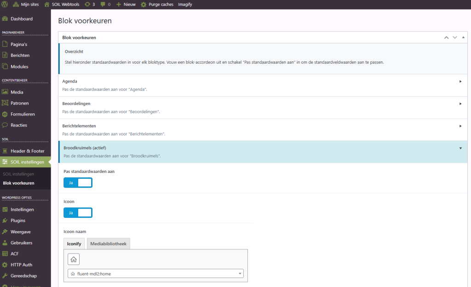Image resolution: width=471 pixels, height=287 pixels.
Task: Collapse the Blok voorkeuren panel toggle arrow
Action: pyautogui.click(x=463, y=37)
